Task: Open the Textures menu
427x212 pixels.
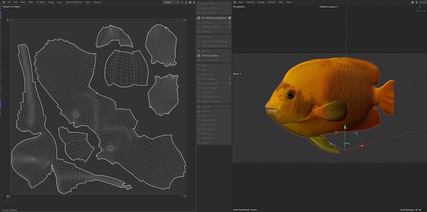Action: pos(97,2)
